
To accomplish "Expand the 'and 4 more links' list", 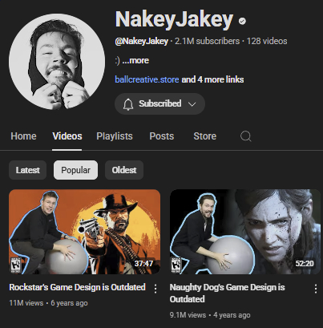I will (212, 79).
